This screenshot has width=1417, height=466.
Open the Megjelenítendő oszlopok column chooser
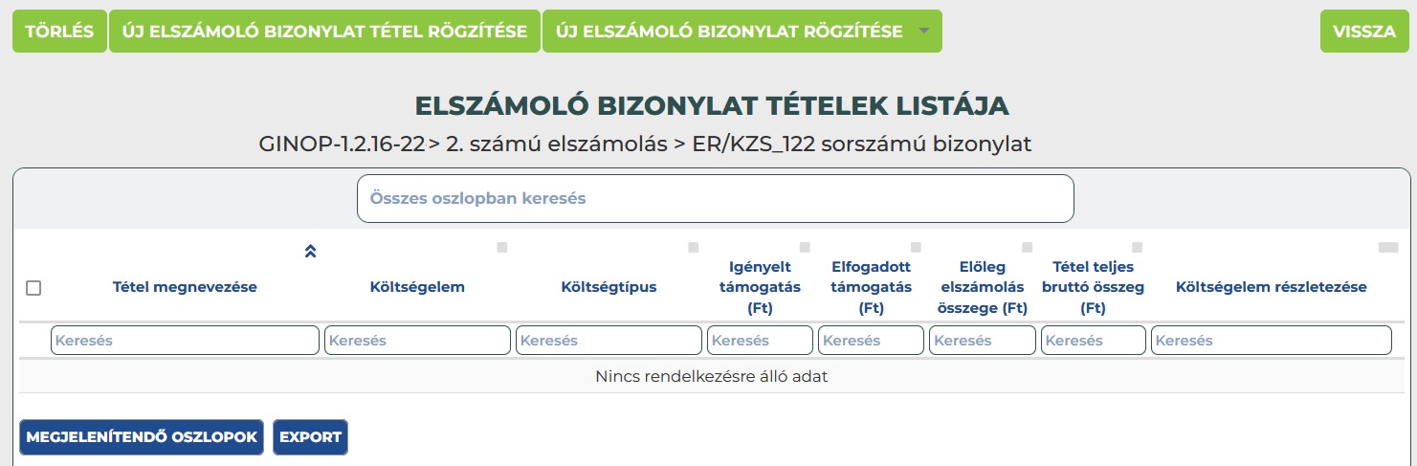click(142, 437)
